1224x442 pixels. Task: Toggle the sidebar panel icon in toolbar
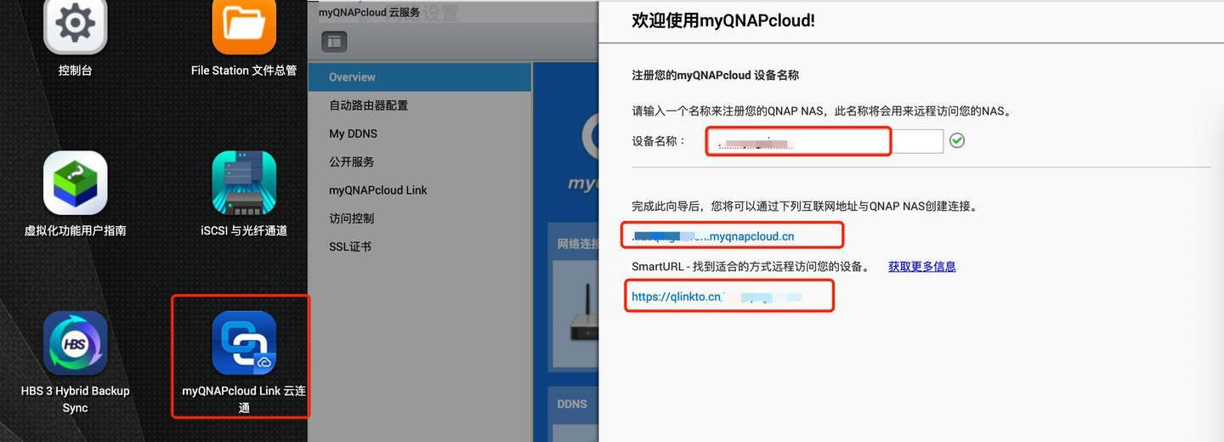[334, 41]
